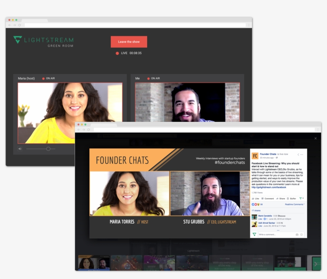Reload the Green Room browser page
327x279 pixels.
pos(20,25)
